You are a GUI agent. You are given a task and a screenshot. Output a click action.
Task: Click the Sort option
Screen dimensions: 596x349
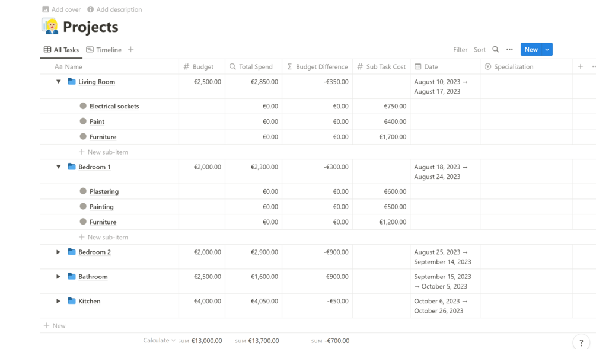[x=479, y=50]
